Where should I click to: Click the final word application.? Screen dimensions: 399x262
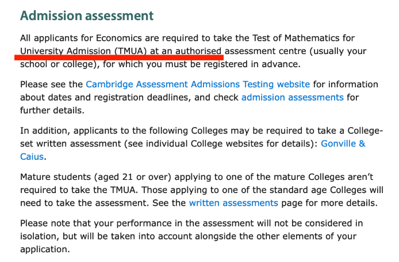[45, 249]
